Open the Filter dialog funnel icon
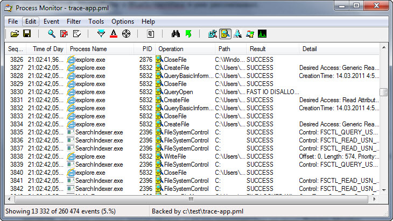The image size is (393, 221). pyautogui.click(x=101, y=33)
